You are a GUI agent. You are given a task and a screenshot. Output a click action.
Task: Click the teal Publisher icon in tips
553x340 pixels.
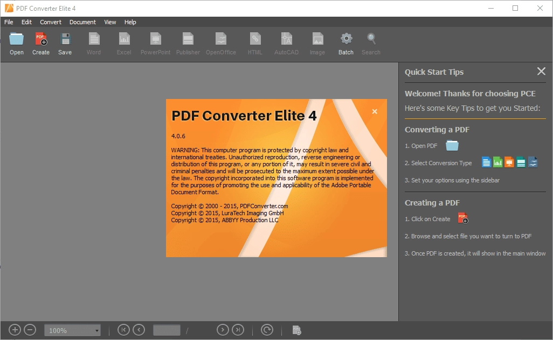(x=521, y=162)
